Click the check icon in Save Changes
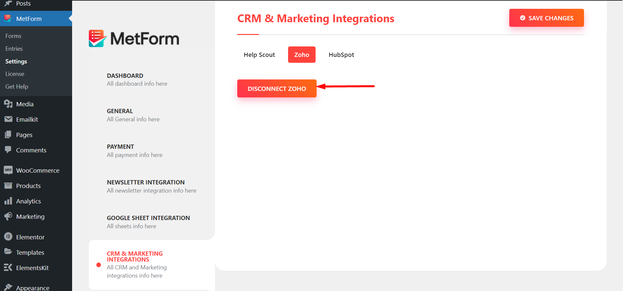Viewport: 623px width, 291px height. tap(523, 18)
